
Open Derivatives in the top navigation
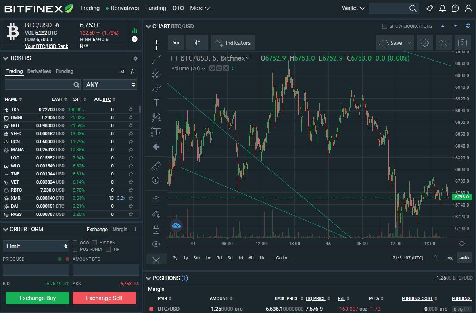click(x=125, y=8)
